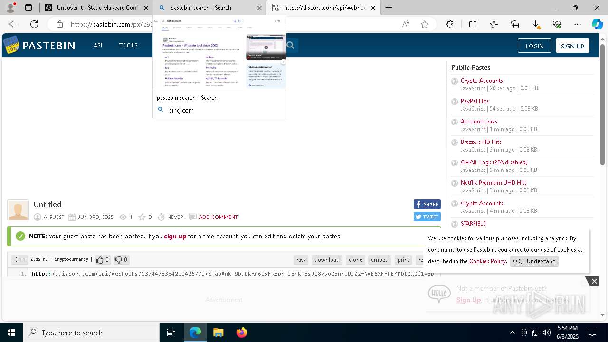Viewport: 608px width, 342px height.
Task: Open the Edge tab actions menu icon
Action: coord(28,8)
